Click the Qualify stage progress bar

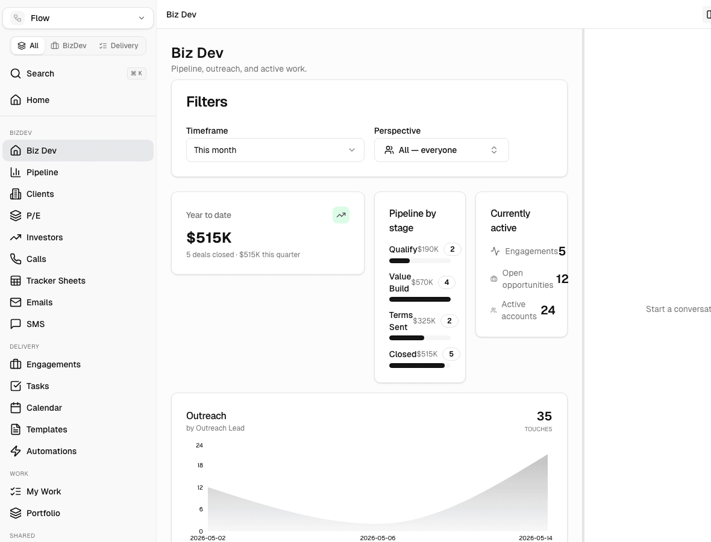pyautogui.click(x=420, y=261)
